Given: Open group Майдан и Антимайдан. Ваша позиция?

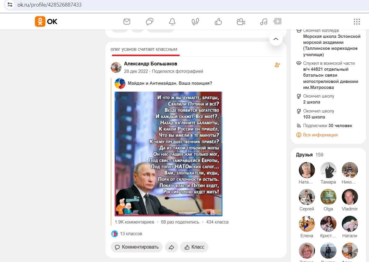Looking at the screenshot, I should [x=170, y=84].
